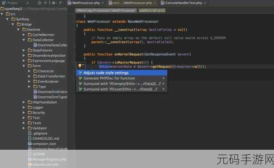274x168 pixels.
Task: Click the WebProcessor.php tab file icon
Action: (x=69, y=3)
